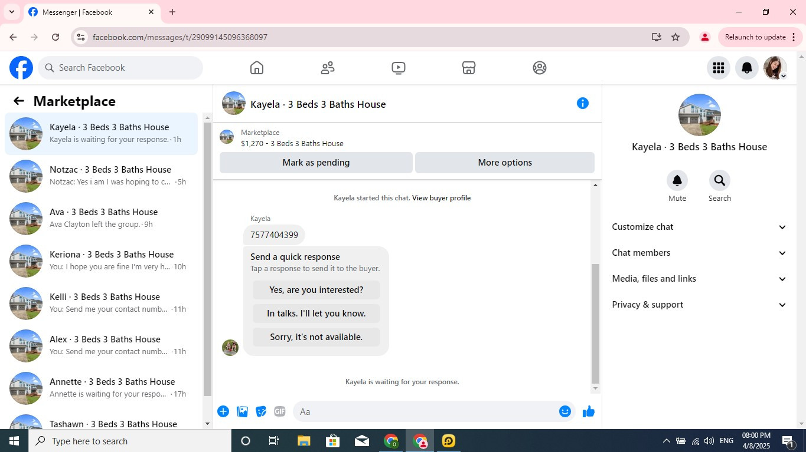Click the back arrow beside Marketplace

click(19, 101)
